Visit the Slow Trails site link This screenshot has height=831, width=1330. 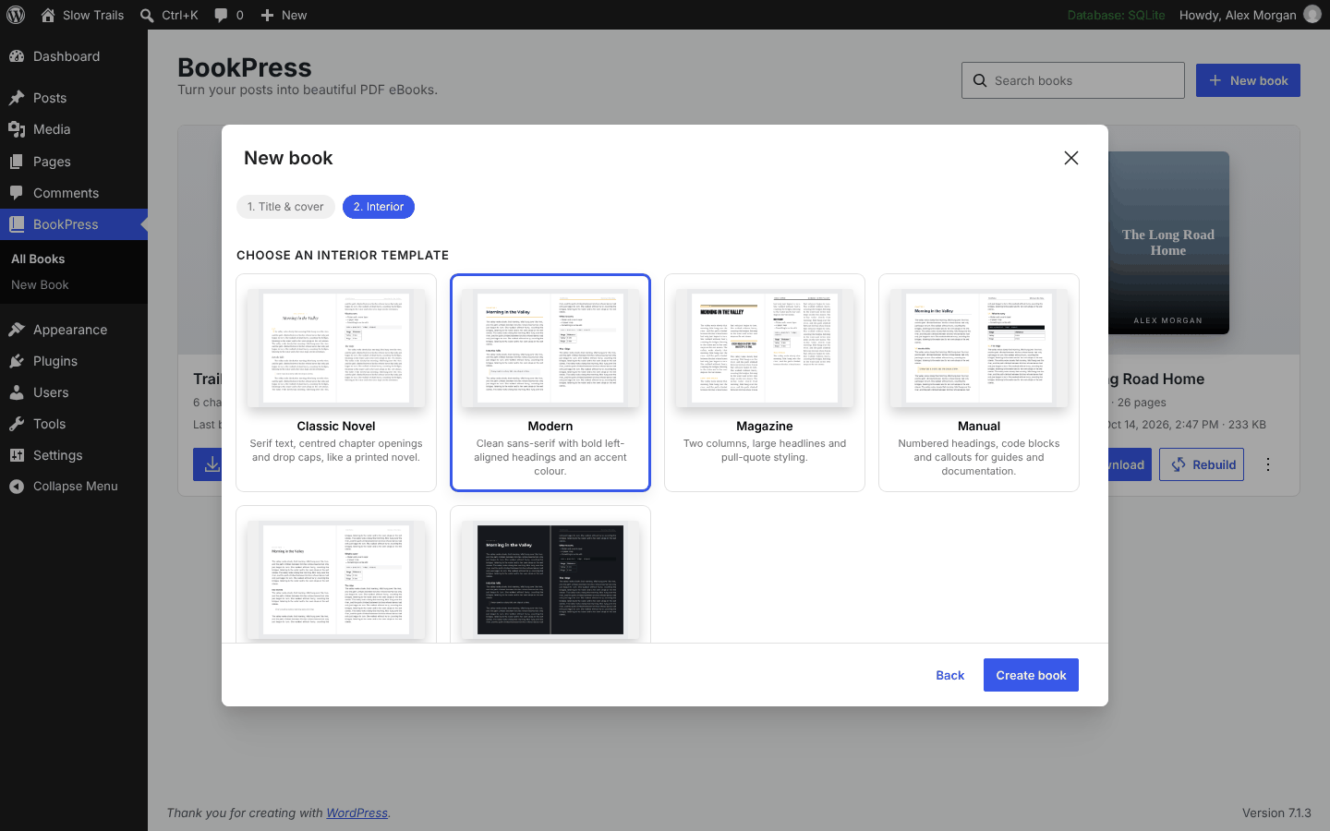coord(82,15)
